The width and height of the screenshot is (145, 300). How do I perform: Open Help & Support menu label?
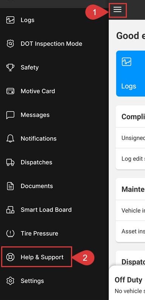point(42,257)
